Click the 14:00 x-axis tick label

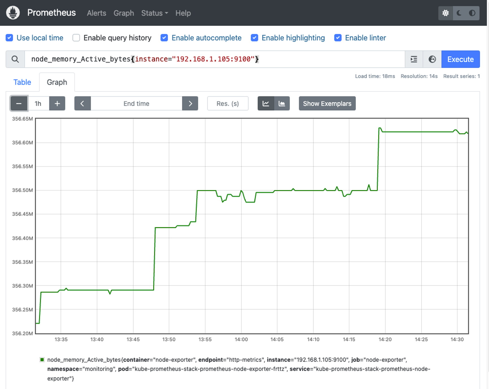pos(241,339)
